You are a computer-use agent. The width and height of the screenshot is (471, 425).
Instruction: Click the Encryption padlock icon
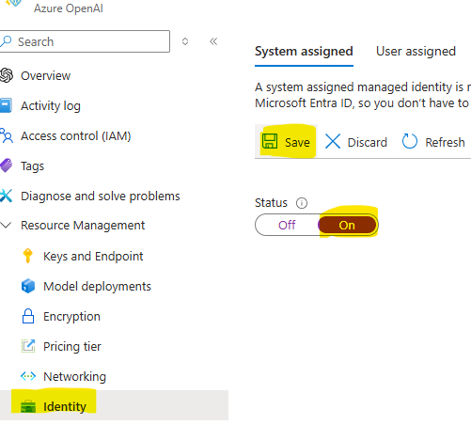(x=28, y=316)
